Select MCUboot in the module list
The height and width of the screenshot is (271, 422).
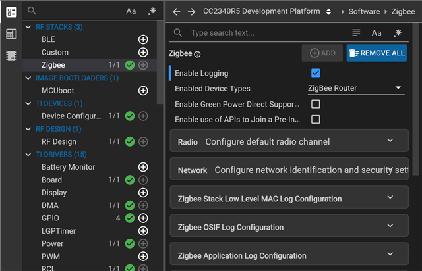[57, 91]
